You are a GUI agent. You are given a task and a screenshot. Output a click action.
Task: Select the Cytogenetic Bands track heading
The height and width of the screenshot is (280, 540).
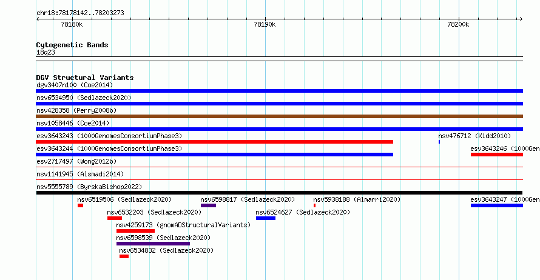72,45
